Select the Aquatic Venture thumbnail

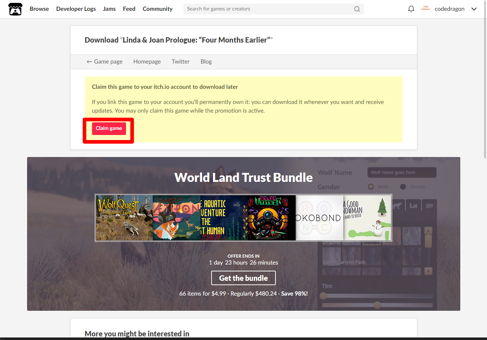224,218
